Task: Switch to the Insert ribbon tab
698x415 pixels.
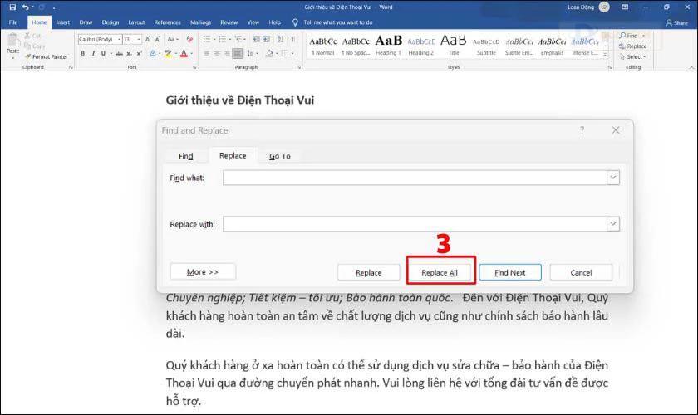Action: point(63,22)
